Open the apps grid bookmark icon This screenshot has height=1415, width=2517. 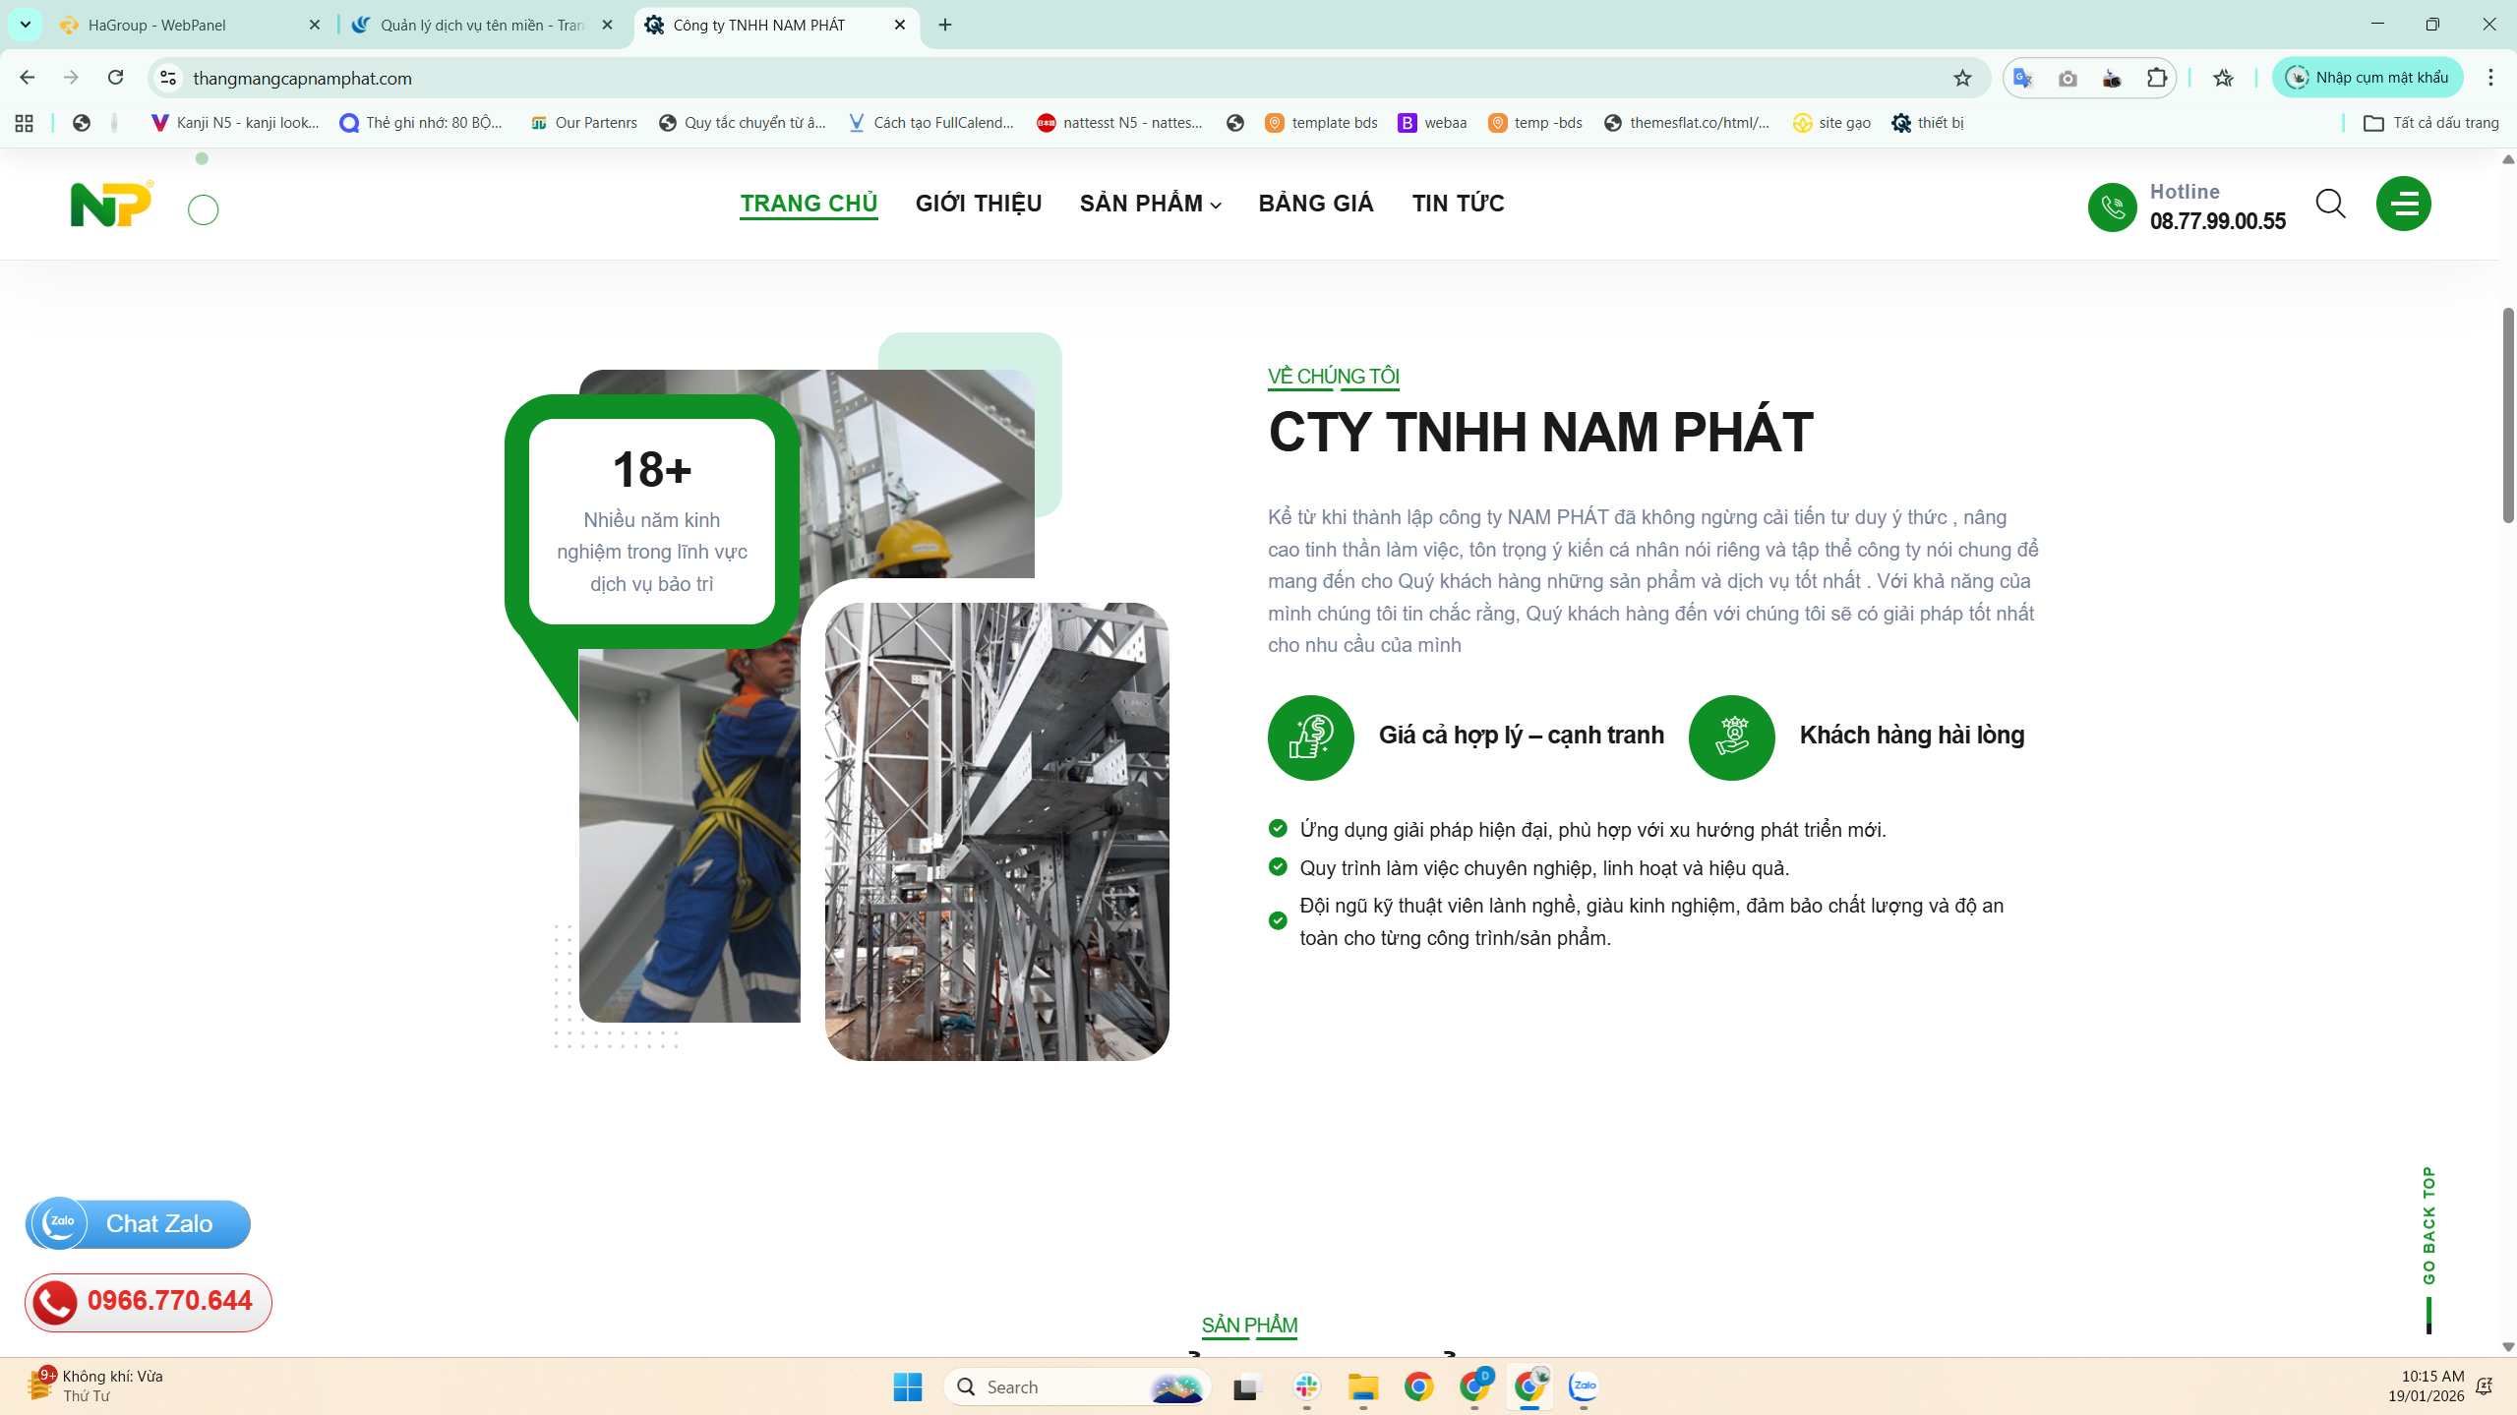[25, 123]
